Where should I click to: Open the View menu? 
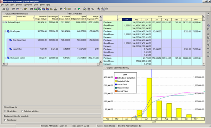coord(12,5)
